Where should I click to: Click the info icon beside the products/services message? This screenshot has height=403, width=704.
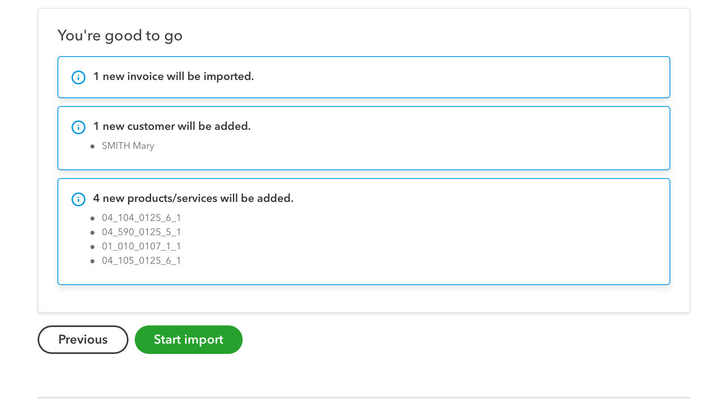pos(78,199)
